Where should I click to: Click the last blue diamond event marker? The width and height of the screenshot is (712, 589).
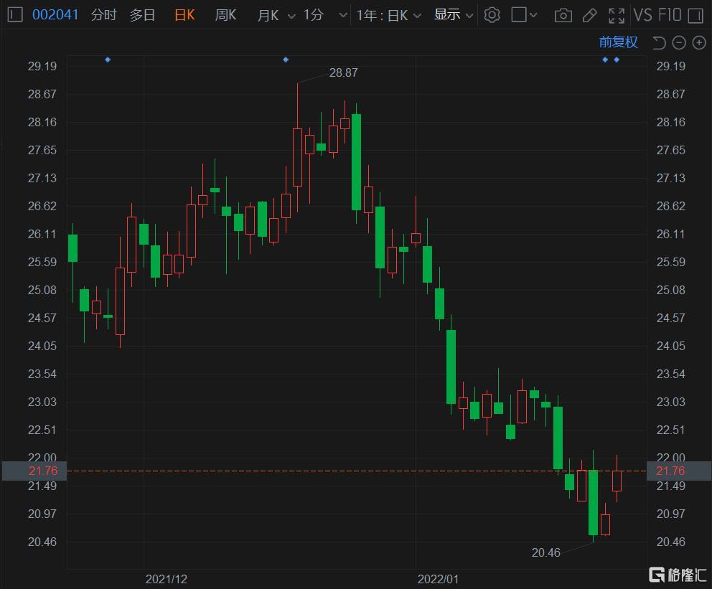click(617, 60)
